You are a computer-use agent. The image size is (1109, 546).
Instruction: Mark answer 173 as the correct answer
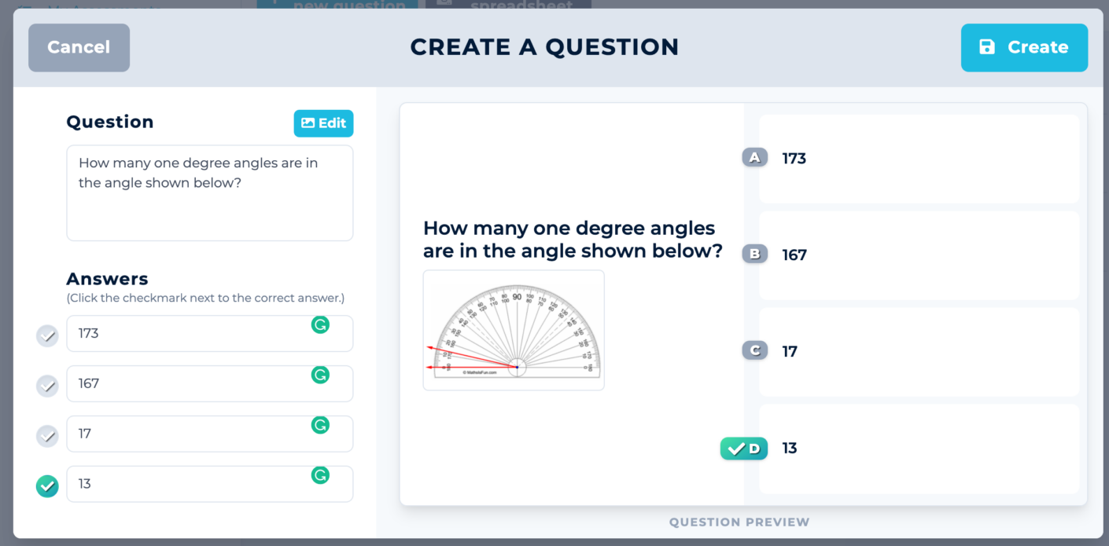[x=48, y=336]
